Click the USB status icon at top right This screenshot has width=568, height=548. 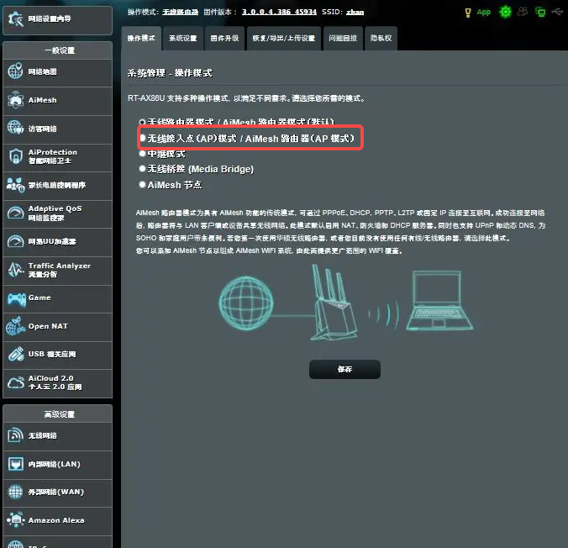point(558,13)
